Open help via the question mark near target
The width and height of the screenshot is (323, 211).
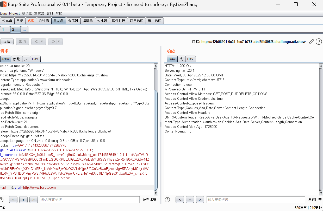pyautogui.click(x=319, y=42)
